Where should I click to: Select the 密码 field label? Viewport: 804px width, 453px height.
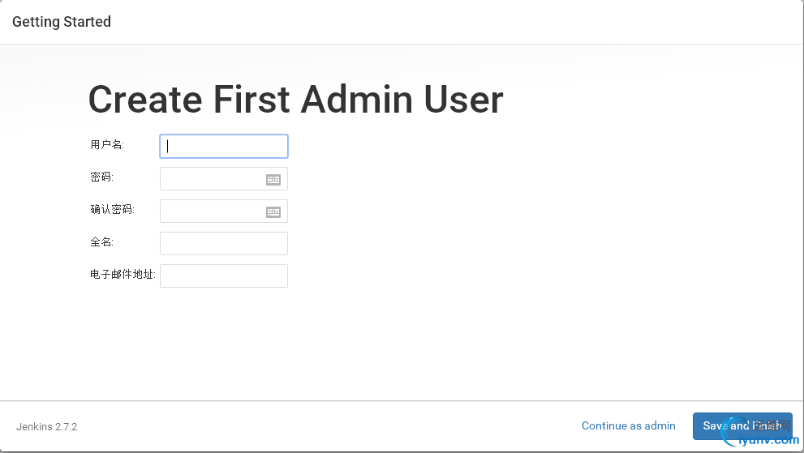[x=102, y=177]
